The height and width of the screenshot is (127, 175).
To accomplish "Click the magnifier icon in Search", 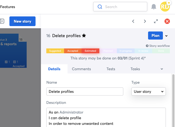I will (100, 7).
